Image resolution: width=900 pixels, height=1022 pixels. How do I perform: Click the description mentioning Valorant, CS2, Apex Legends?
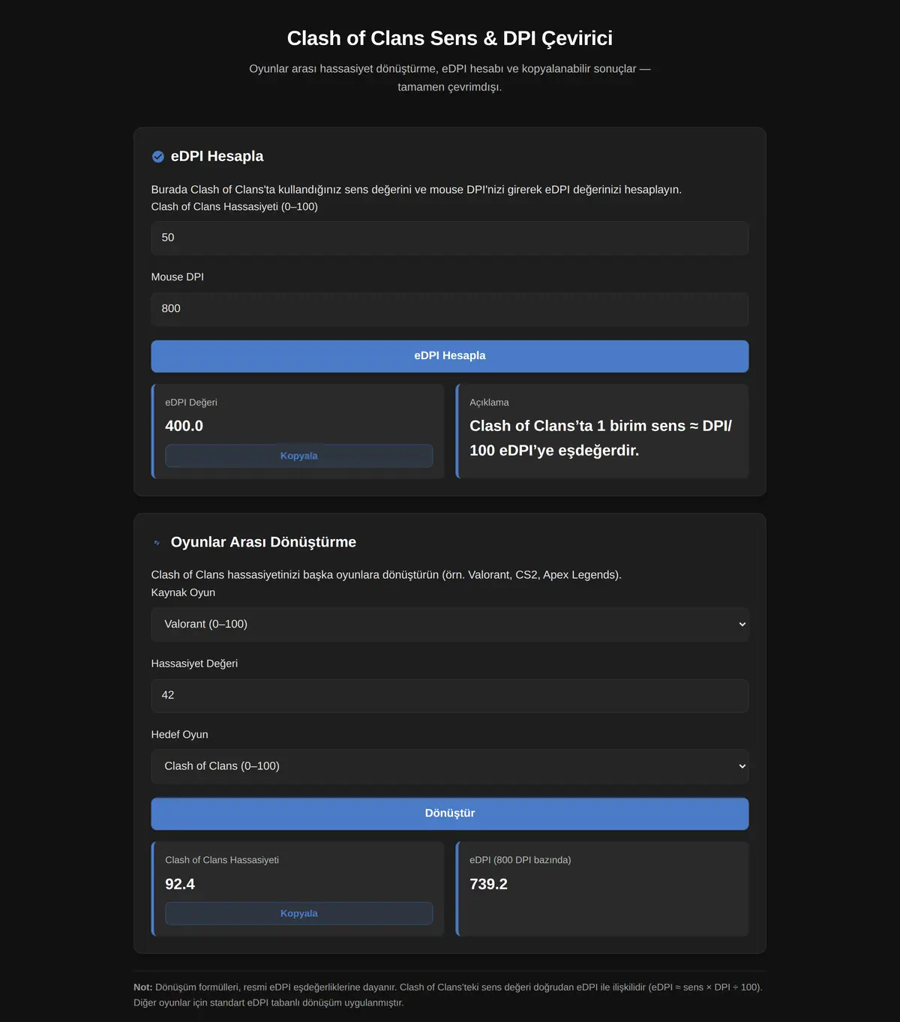click(x=386, y=575)
